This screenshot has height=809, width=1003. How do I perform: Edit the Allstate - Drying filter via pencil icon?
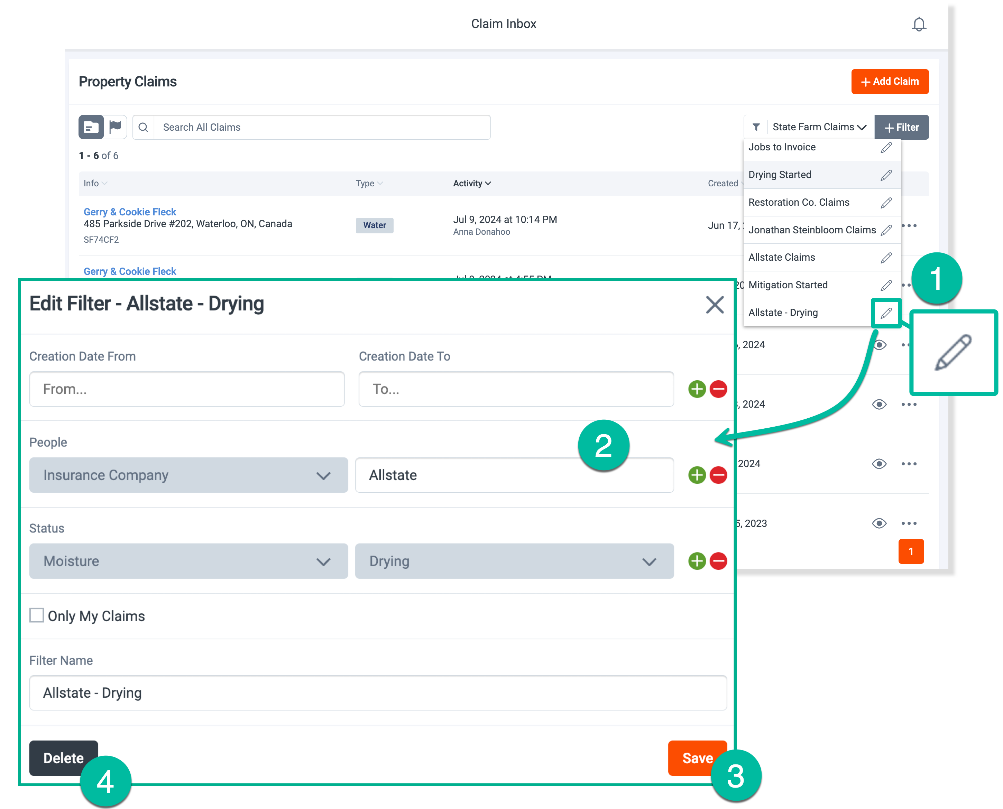(x=885, y=313)
